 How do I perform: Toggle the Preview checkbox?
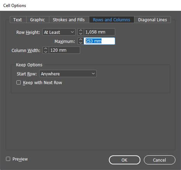pos(8,159)
